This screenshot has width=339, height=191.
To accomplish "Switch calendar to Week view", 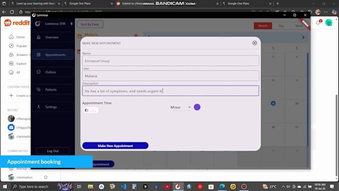I will tap(299, 26).
